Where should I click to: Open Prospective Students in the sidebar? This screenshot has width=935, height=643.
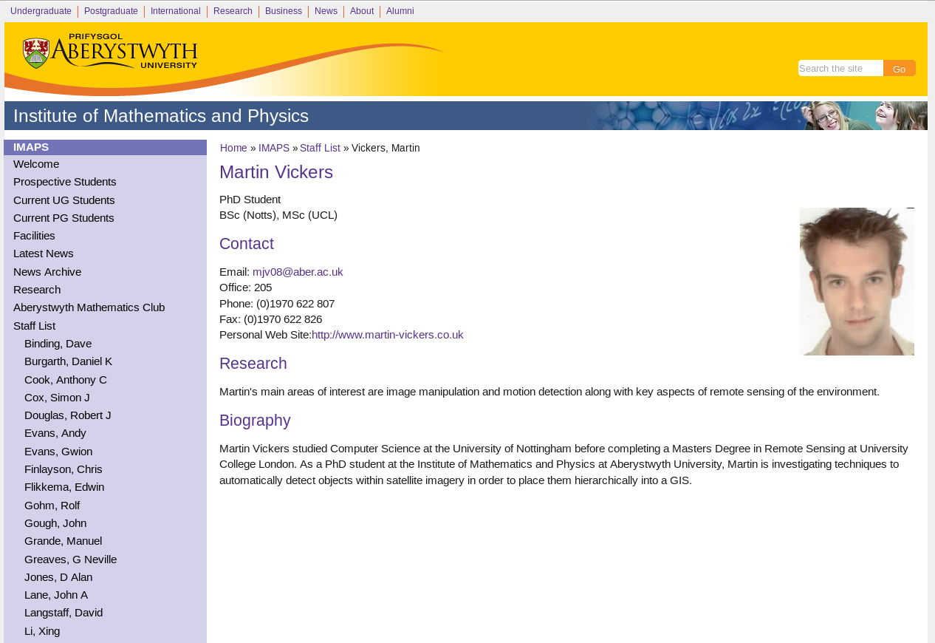tap(65, 182)
